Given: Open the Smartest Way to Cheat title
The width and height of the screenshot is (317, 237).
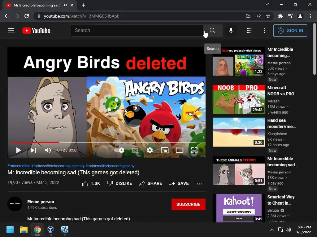Looking at the screenshot, I should pos(281,200).
